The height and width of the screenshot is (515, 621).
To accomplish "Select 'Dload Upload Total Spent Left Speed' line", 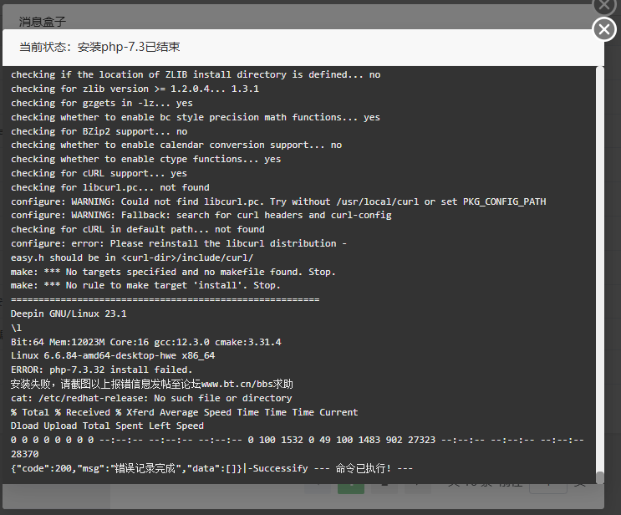I will [107, 426].
